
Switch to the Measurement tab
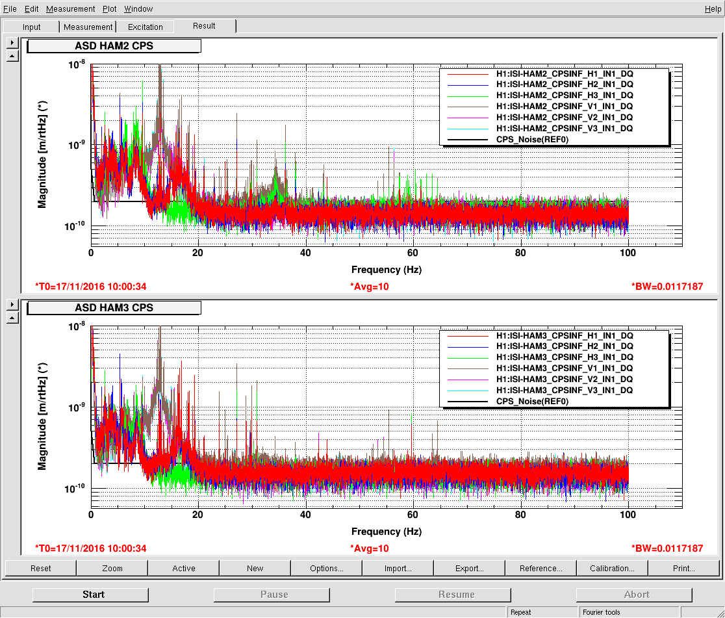click(x=88, y=27)
